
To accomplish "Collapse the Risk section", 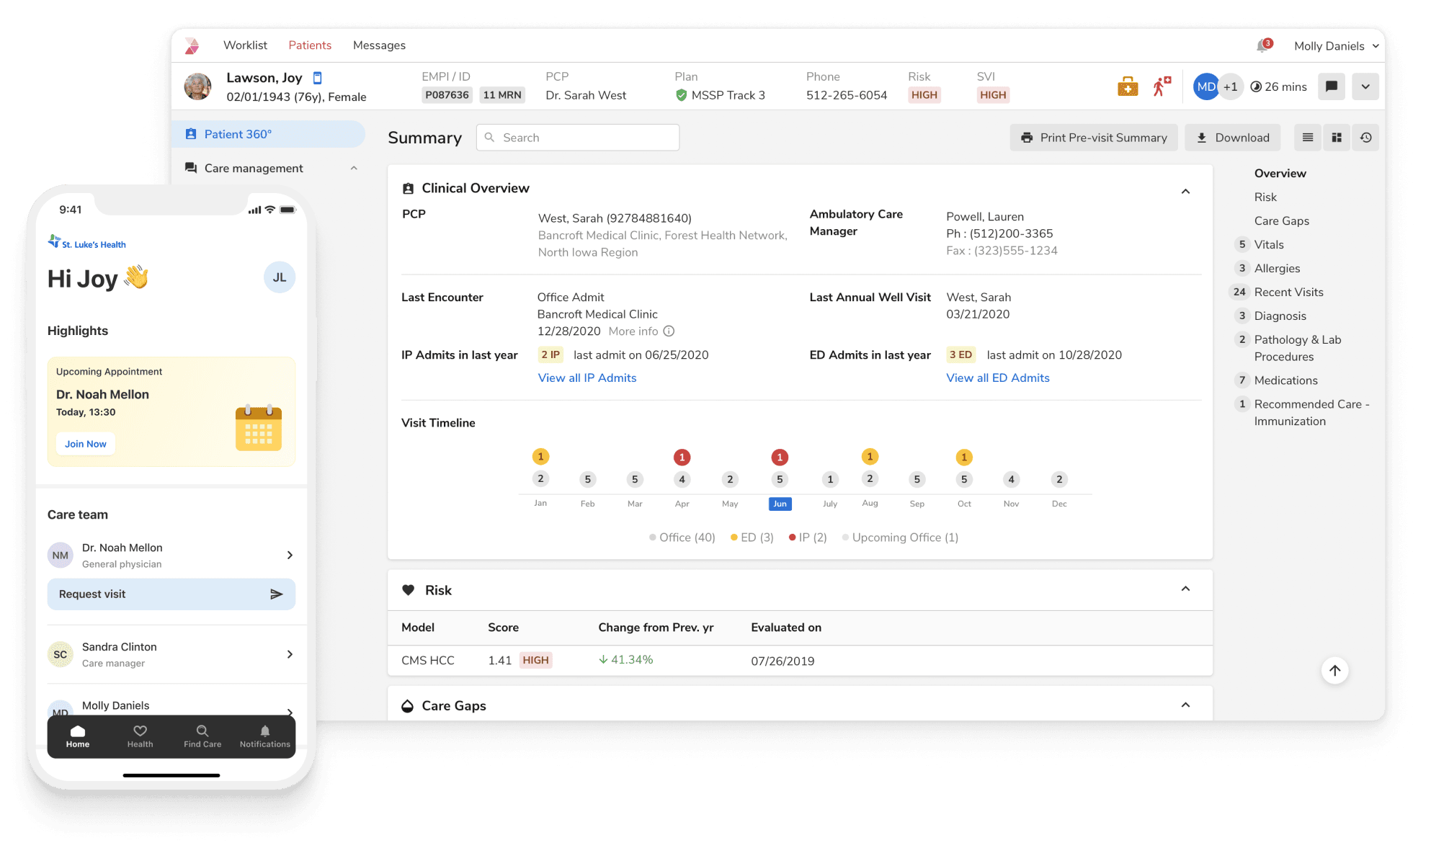I will [1185, 589].
